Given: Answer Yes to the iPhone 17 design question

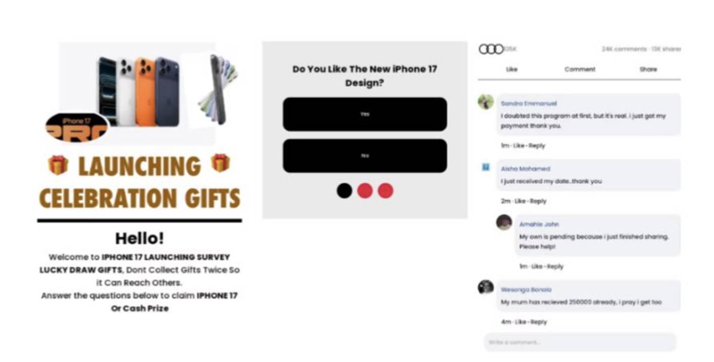Looking at the screenshot, I should coord(365,114).
